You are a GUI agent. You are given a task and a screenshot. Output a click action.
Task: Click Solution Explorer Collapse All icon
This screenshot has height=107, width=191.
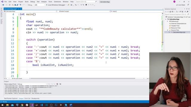point(180,12)
